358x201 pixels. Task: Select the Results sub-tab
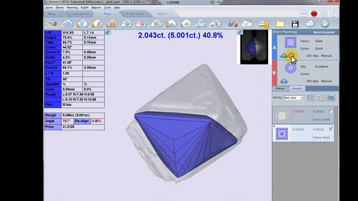pyautogui.click(x=297, y=88)
